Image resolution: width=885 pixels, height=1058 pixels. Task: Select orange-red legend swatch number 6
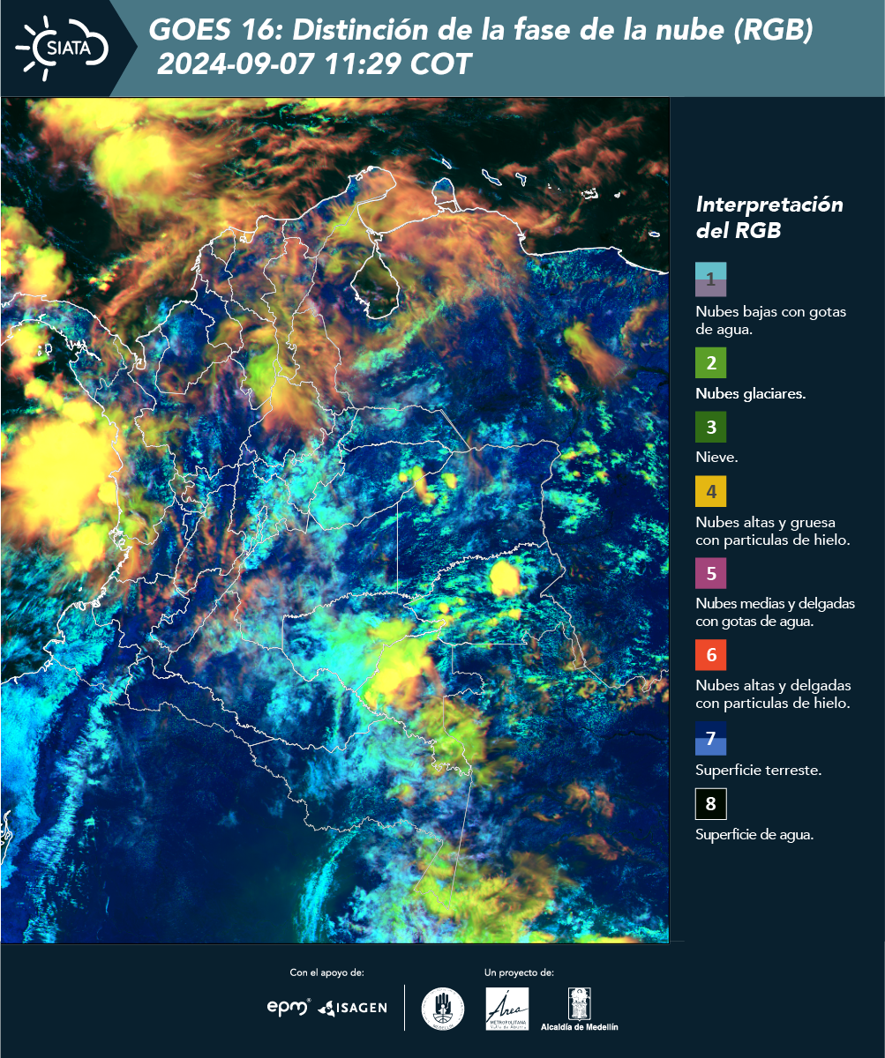pyautogui.click(x=710, y=655)
